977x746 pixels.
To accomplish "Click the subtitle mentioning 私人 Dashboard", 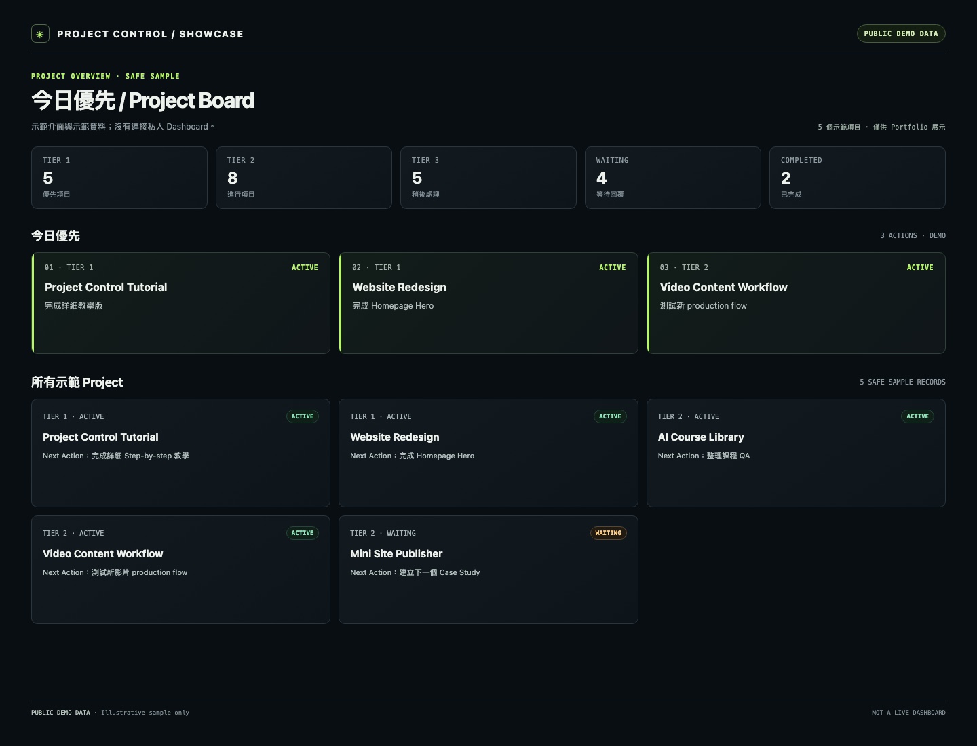I will 123,127.
